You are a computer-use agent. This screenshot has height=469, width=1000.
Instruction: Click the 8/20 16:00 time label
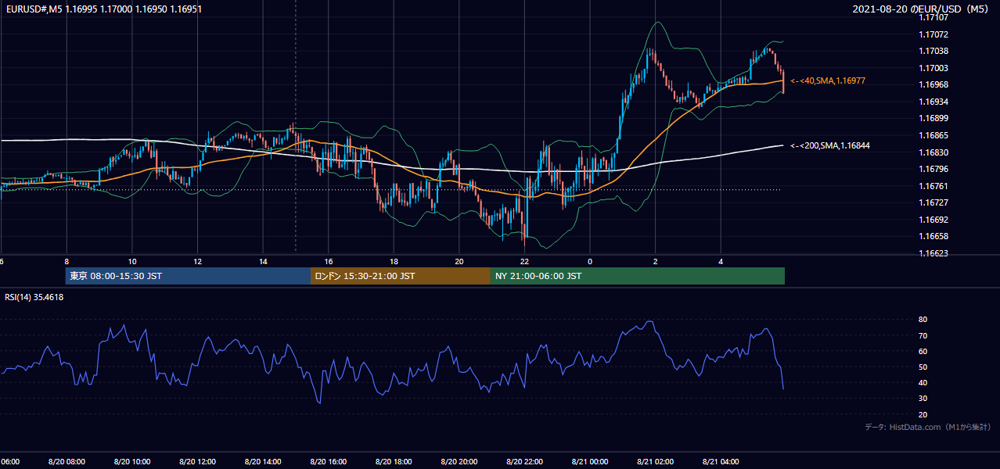click(x=328, y=462)
